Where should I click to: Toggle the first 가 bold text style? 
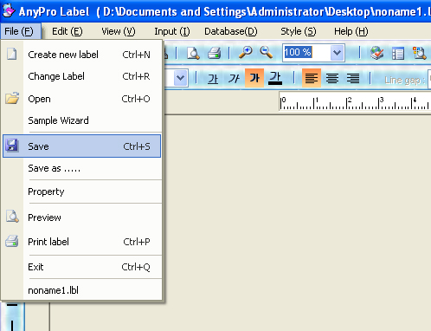point(213,78)
